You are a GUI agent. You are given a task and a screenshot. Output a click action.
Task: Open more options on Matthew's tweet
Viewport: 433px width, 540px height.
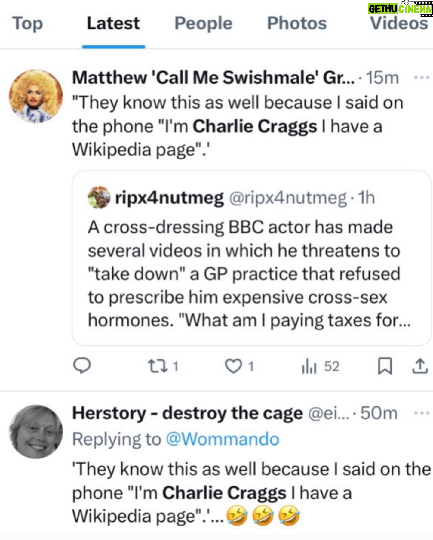421,78
